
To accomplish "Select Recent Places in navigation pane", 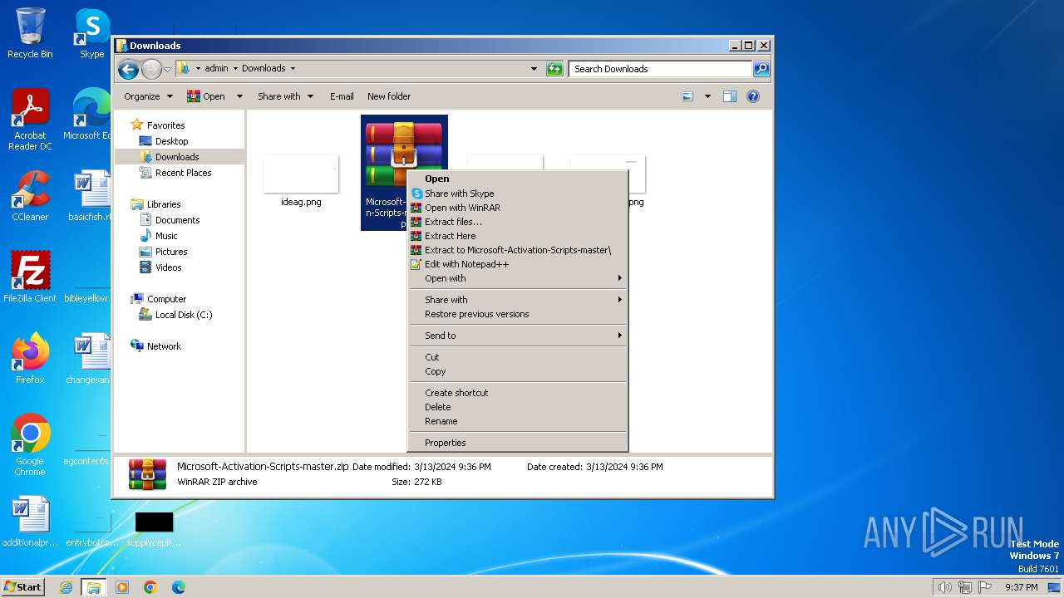I will tap(183, 173).
